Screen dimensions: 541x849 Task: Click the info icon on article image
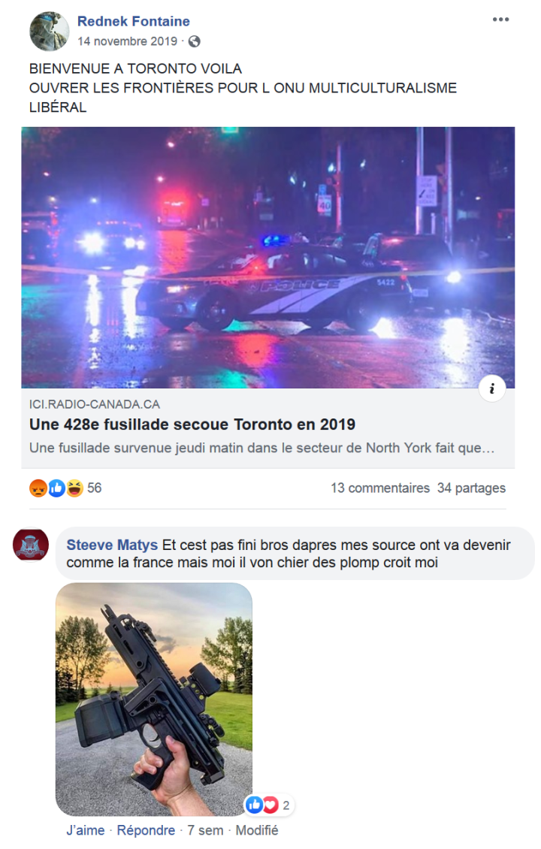491,388
